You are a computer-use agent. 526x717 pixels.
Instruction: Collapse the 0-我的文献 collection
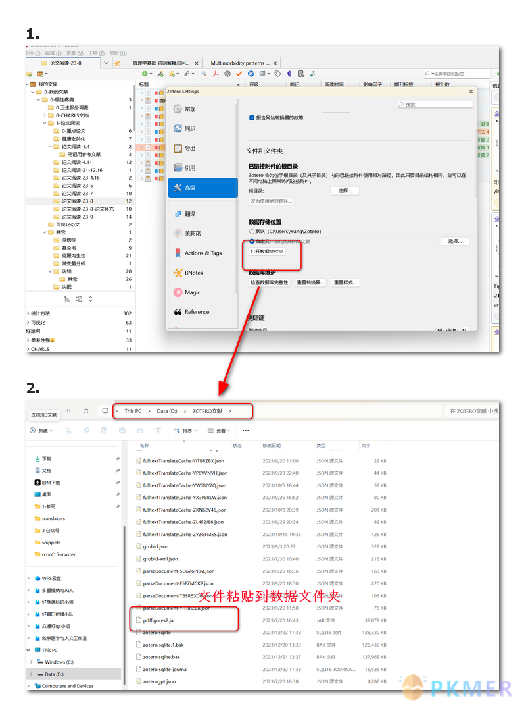[x=33, y=92]
